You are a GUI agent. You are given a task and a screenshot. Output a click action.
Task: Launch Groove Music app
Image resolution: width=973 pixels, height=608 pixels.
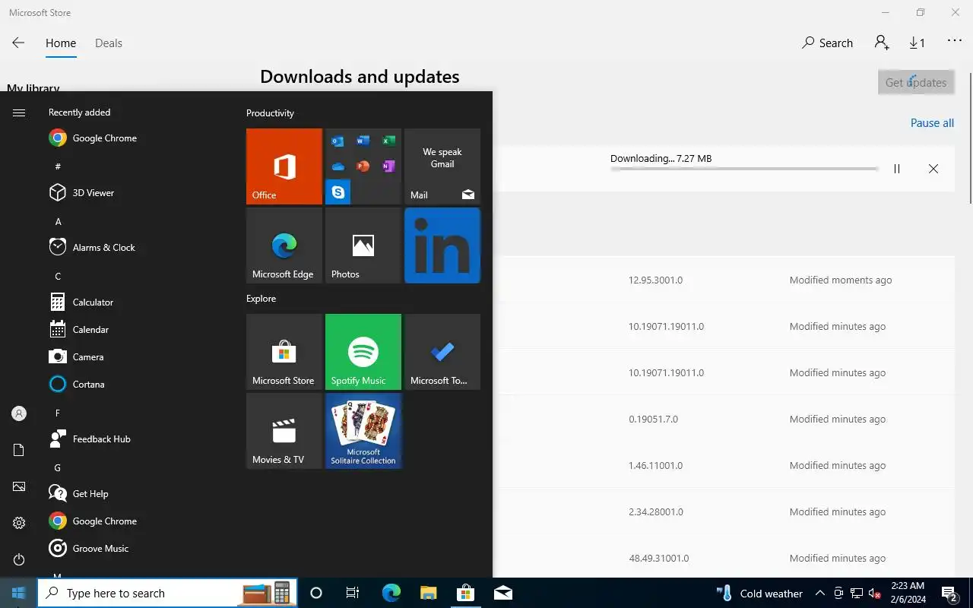(x=122, y=549)
